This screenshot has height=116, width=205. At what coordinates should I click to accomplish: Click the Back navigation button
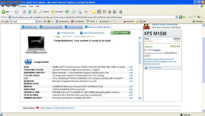(x=6, y=12)
